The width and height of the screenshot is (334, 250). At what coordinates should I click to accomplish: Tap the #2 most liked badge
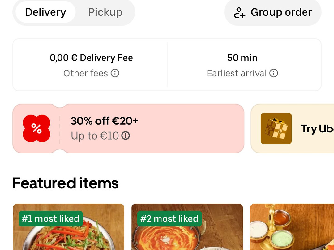click(169, 218)
